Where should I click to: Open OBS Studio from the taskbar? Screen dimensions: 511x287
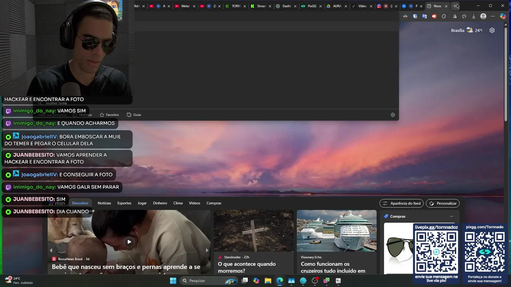point(315,281)
